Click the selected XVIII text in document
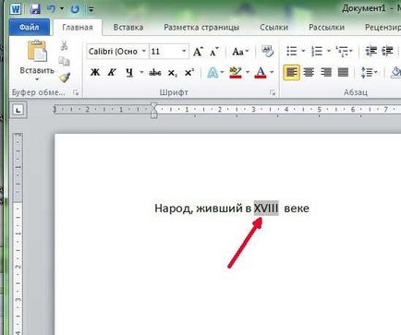 point(266,209)
